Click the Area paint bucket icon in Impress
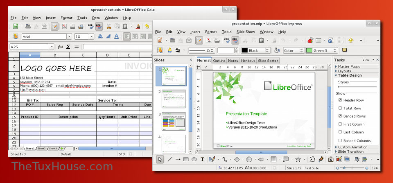The height and width of the screenshot is (183, 393). point(277,50)
